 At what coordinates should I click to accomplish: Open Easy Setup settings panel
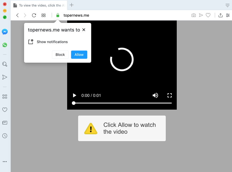tap(228, 15)
